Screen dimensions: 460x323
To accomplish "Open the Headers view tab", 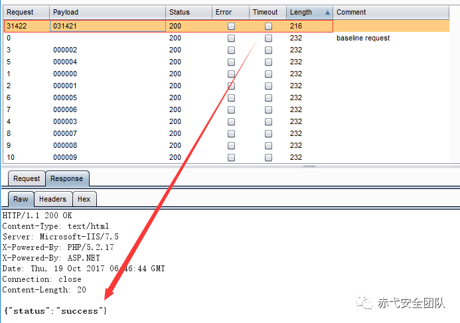I will 53,199.
